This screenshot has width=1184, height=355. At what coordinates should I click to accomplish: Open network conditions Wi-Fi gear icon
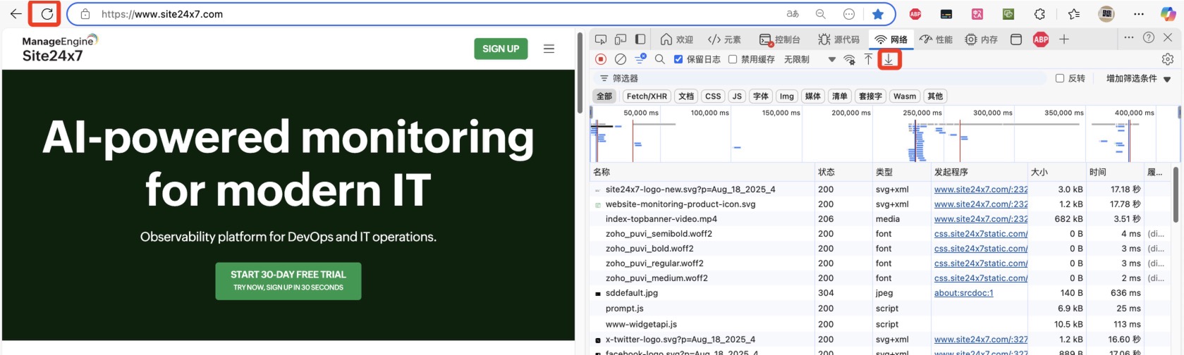click(x=850, y=59)
